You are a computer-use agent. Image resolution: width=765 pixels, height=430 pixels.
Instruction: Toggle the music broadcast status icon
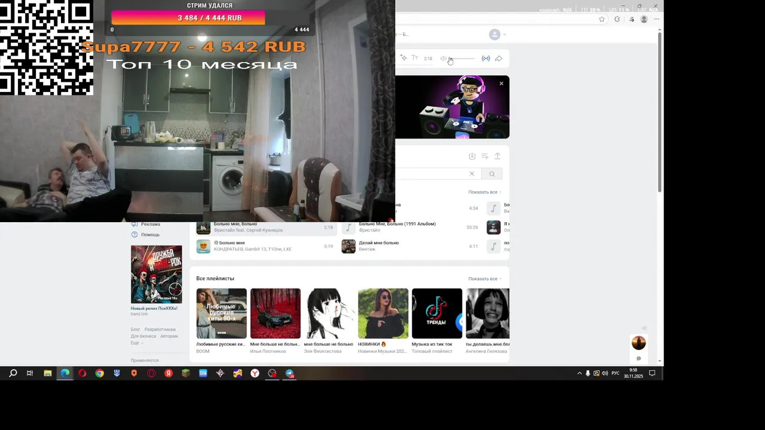tap(486, 59)
